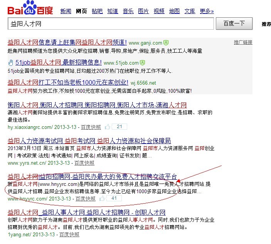Click the wj.6566.net URL text
Screen dimensions: 271x244
pos(143,83)
